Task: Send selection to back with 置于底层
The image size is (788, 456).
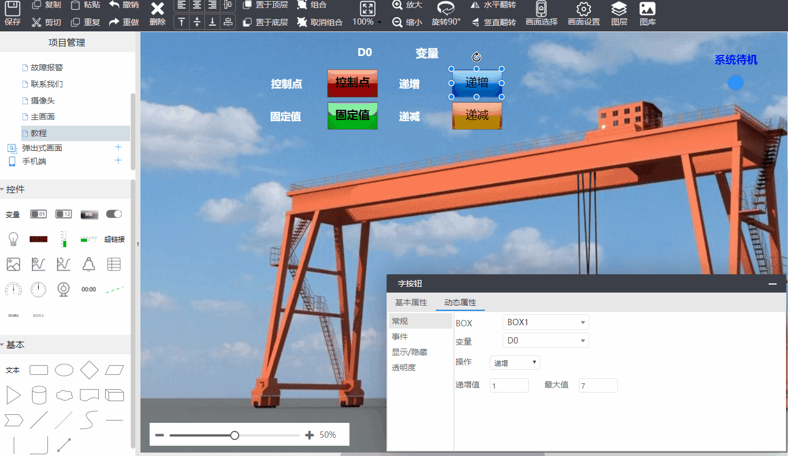Action: [265, 22]
